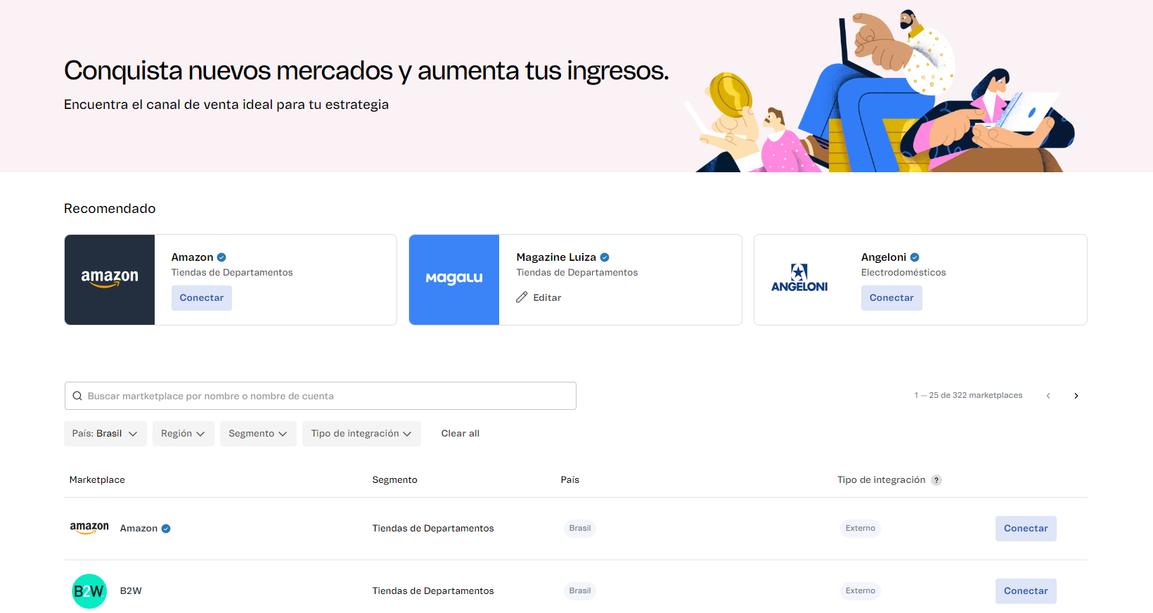
Task: Focus the marketplace search field
Action: pos(321,396)
